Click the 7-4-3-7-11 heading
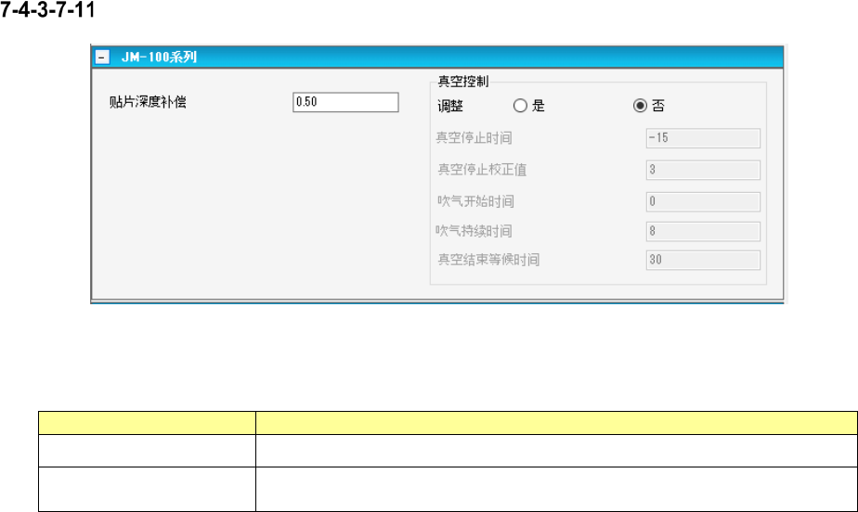Screen dimensions: 858x512 [x=47, y=10]
